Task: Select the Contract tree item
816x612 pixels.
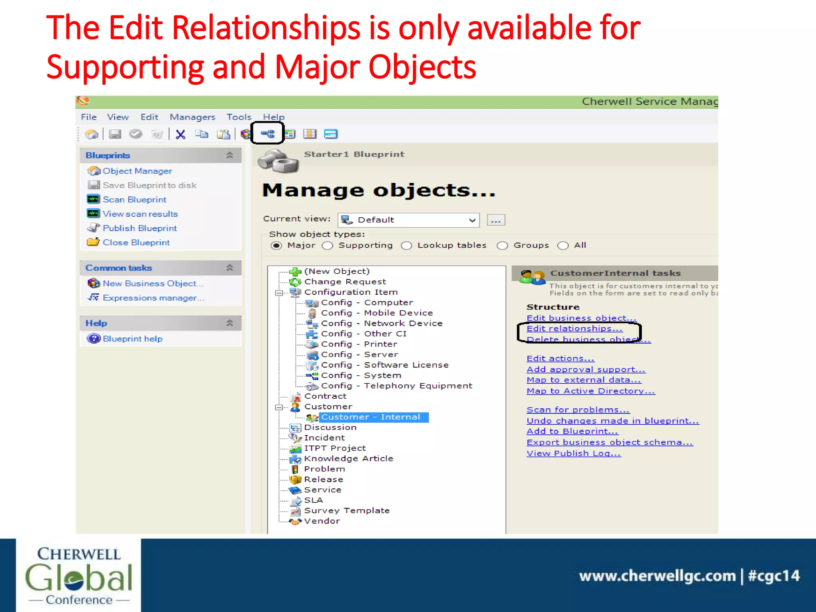Action: click(x=326, y=396)
